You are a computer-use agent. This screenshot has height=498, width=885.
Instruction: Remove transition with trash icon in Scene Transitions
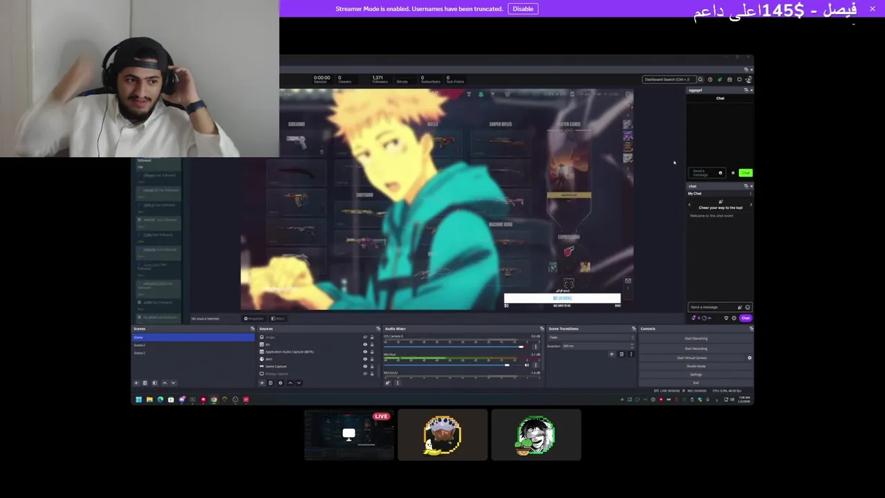pyautogui.click(x=622, y=354)
